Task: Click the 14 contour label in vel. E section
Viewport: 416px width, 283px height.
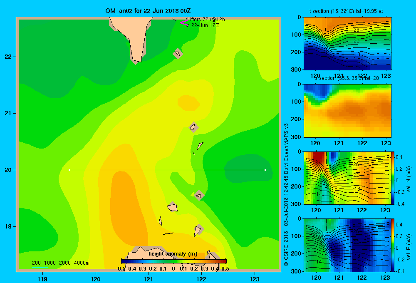Action: [x=319, y=261]
